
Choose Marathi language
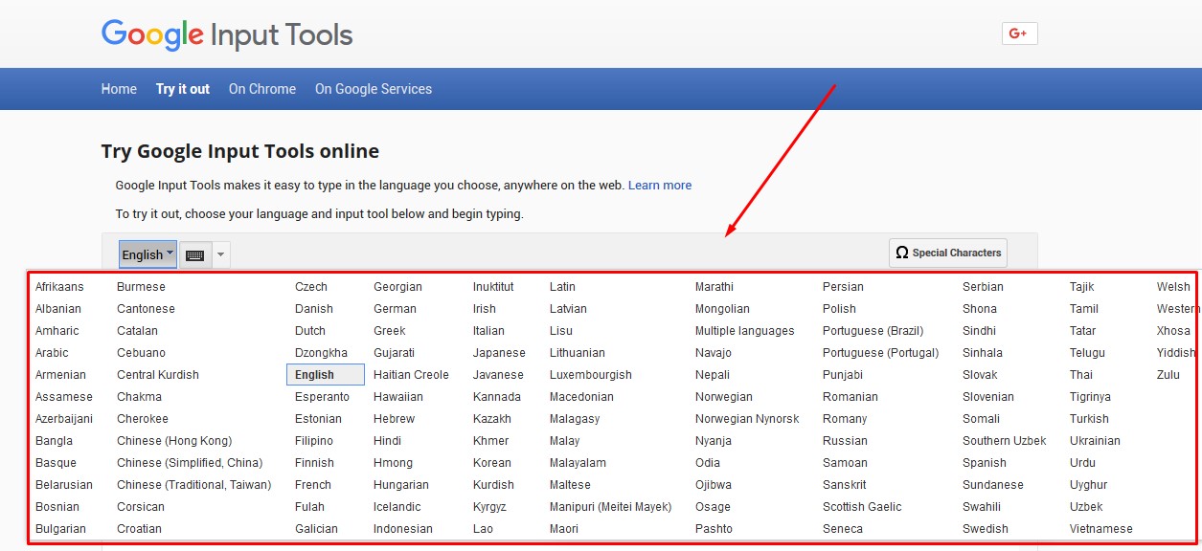pyautogui.click(x=714, y=287)
